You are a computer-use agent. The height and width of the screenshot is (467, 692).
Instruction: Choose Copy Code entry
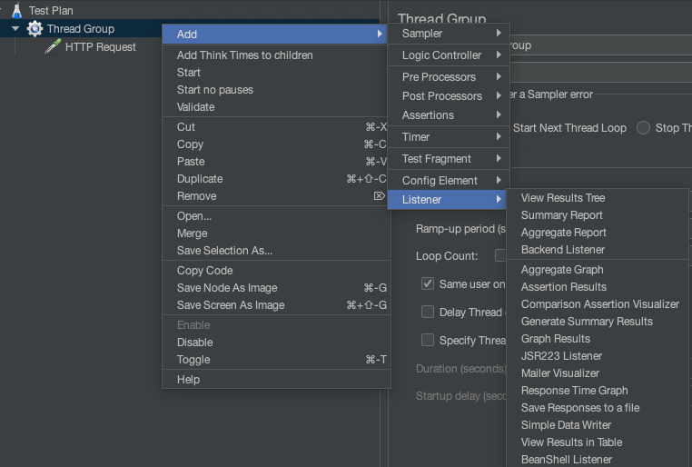tap(277, 271)
